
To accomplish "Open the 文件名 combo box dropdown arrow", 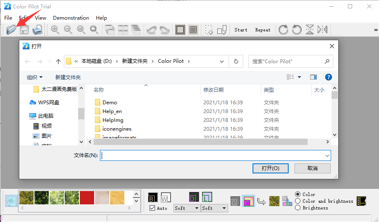I will [327, 156].
